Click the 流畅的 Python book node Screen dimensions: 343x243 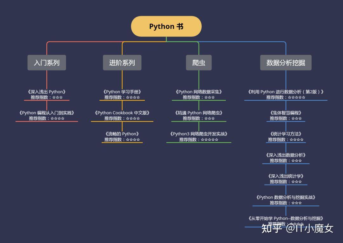tap(122, 137)
